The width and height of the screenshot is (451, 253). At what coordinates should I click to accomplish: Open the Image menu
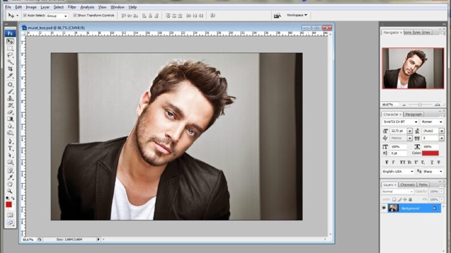click(31, 7)
